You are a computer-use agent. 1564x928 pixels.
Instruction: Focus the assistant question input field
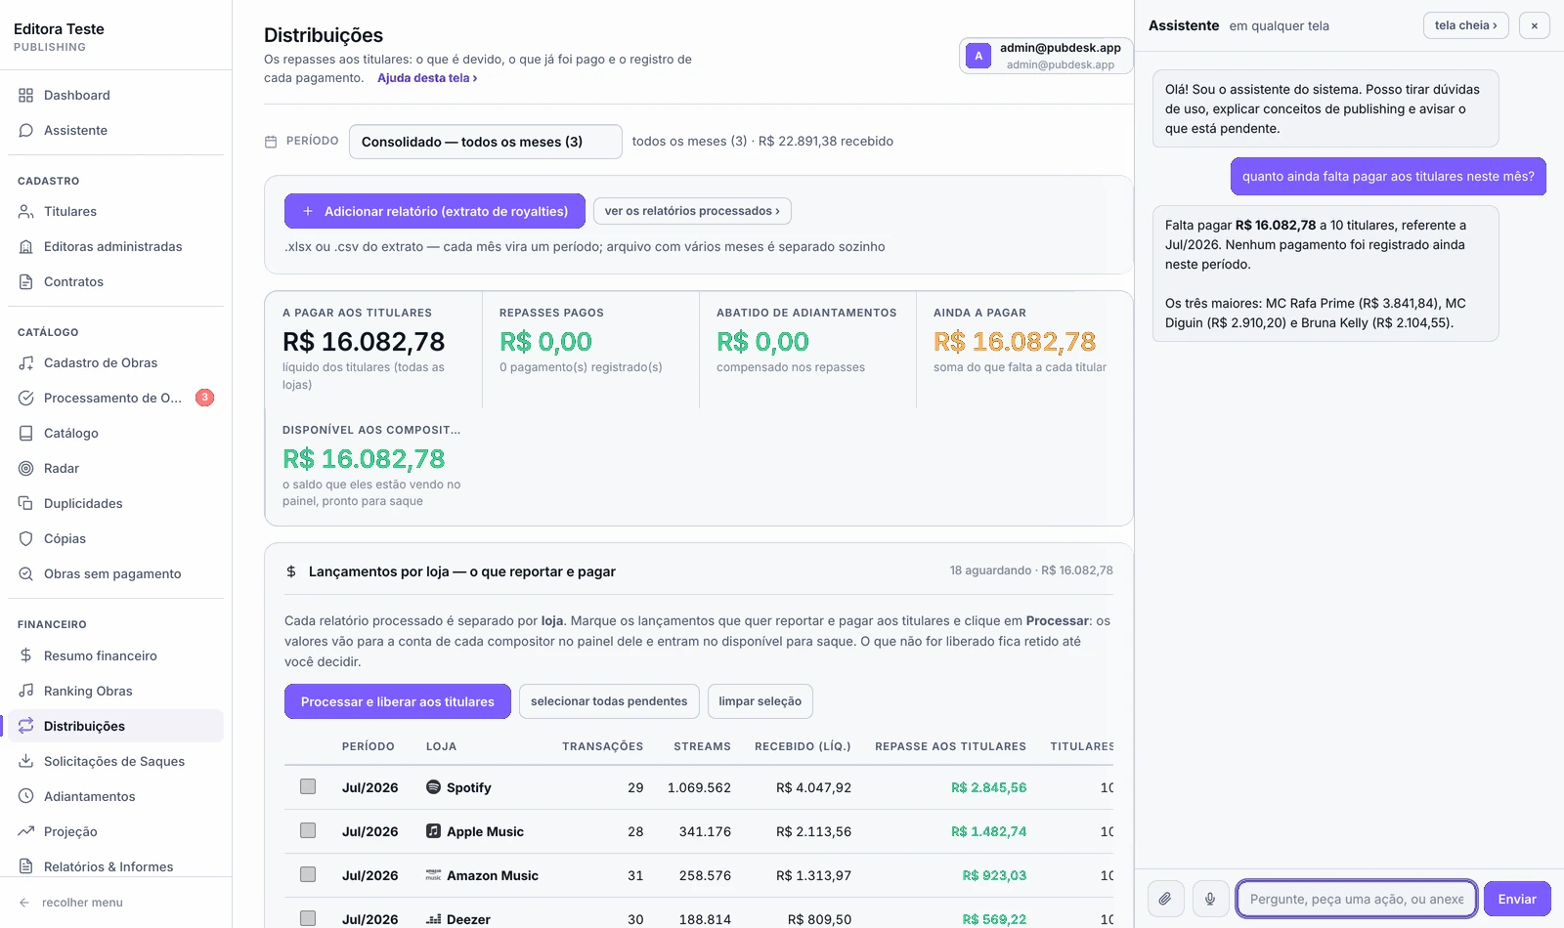[1357, 899]
